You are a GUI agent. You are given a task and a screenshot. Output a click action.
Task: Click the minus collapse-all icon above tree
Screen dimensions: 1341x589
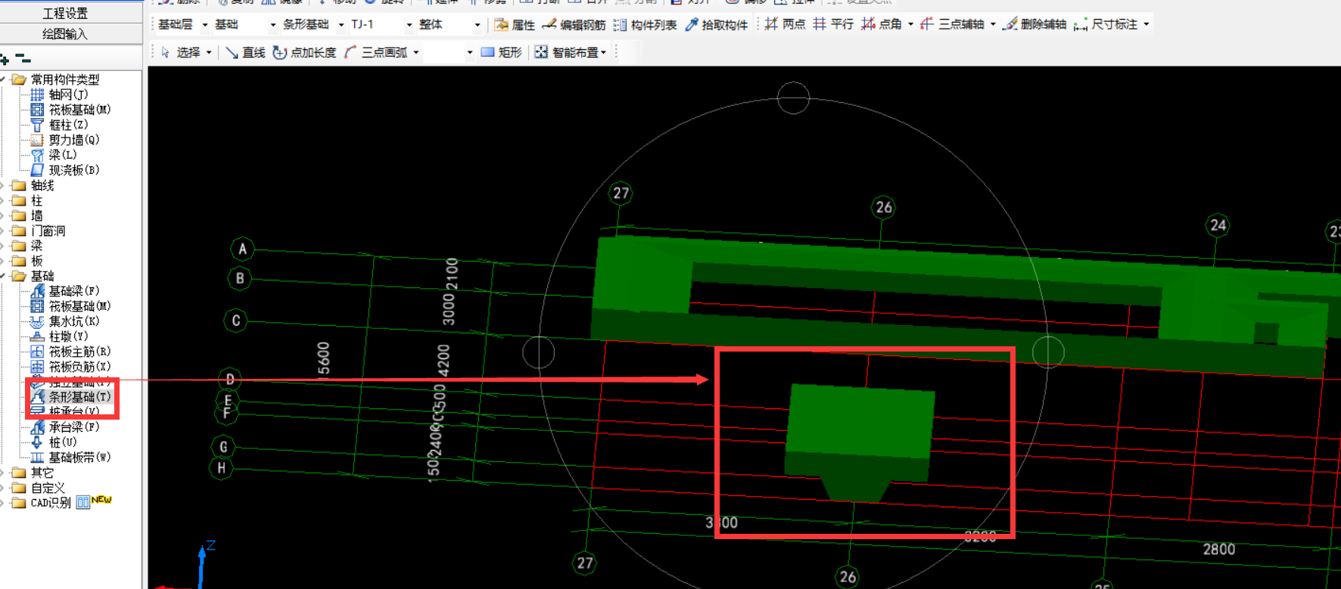23,58
